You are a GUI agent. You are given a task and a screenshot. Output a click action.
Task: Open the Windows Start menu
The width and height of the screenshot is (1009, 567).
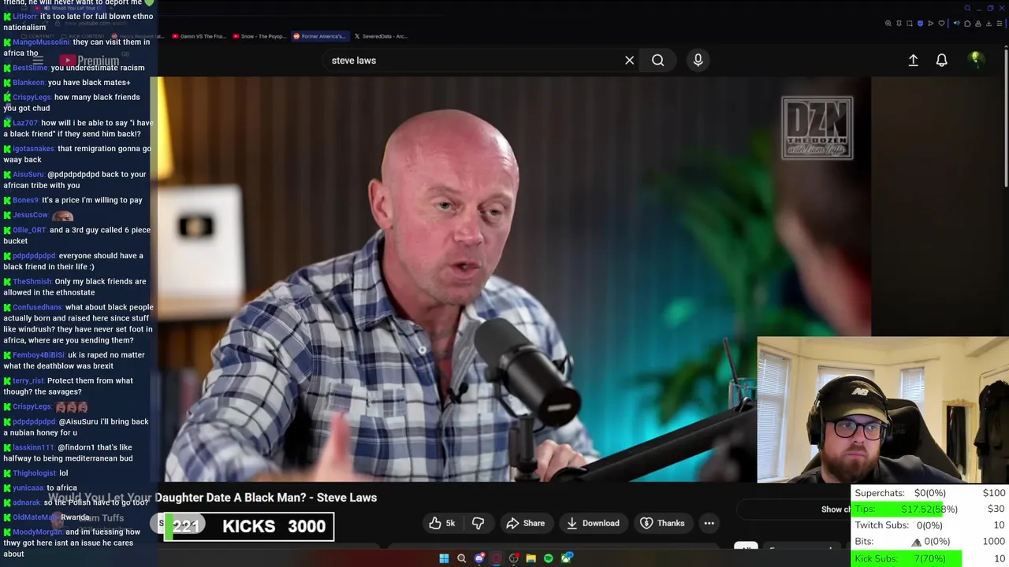[444, 558]
